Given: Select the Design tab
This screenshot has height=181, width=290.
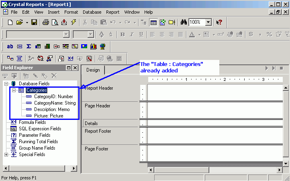Looking at the screenshot, I should pyautogui.click(x=93, y=70).
